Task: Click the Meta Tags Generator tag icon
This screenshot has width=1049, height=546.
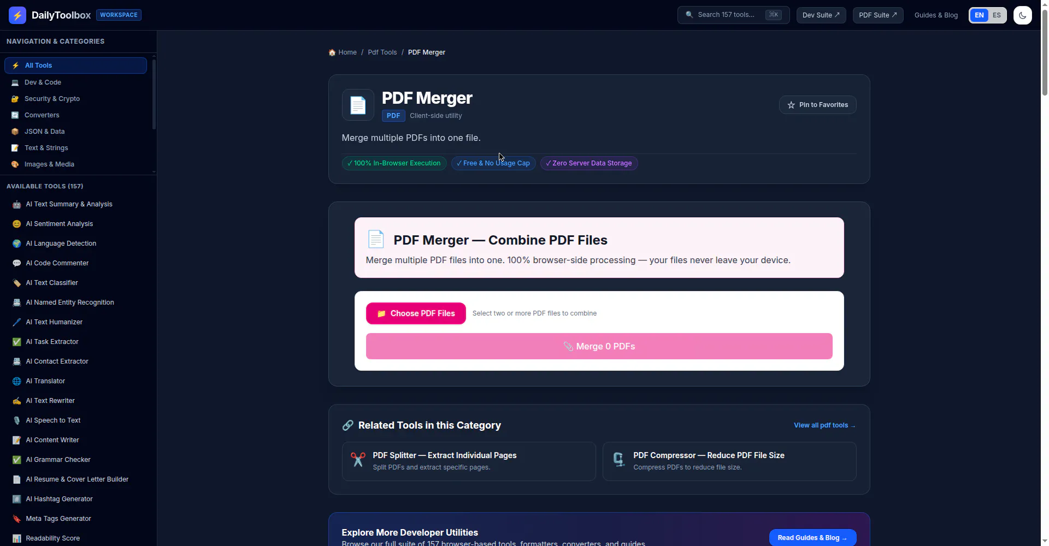Action: [x=17, y=519]
